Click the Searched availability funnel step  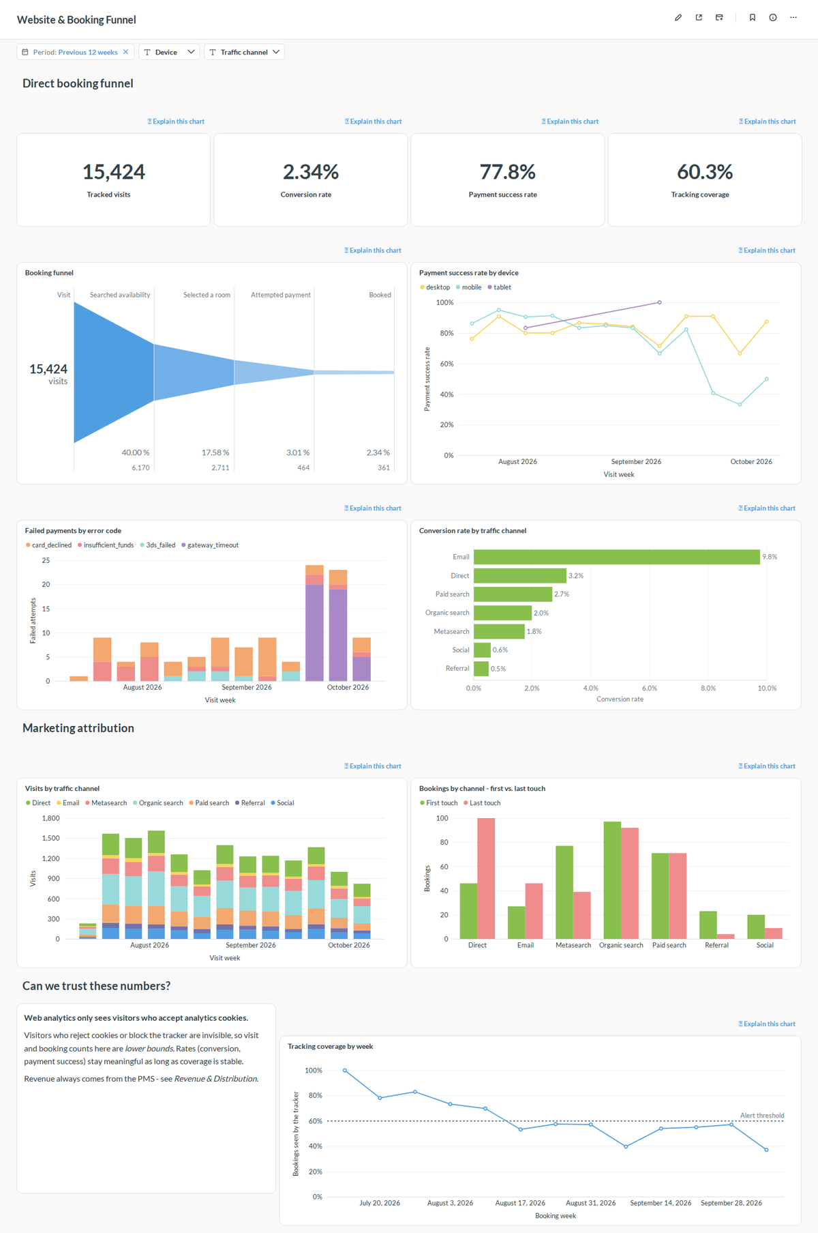120,295
